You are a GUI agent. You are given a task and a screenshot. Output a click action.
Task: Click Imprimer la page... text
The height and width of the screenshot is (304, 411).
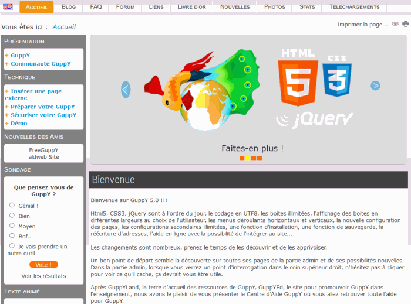coord(362,25)
